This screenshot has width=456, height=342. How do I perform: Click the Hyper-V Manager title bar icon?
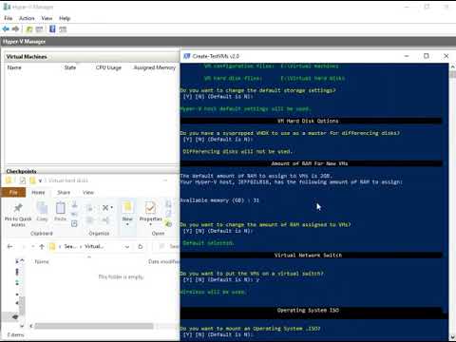7,7
